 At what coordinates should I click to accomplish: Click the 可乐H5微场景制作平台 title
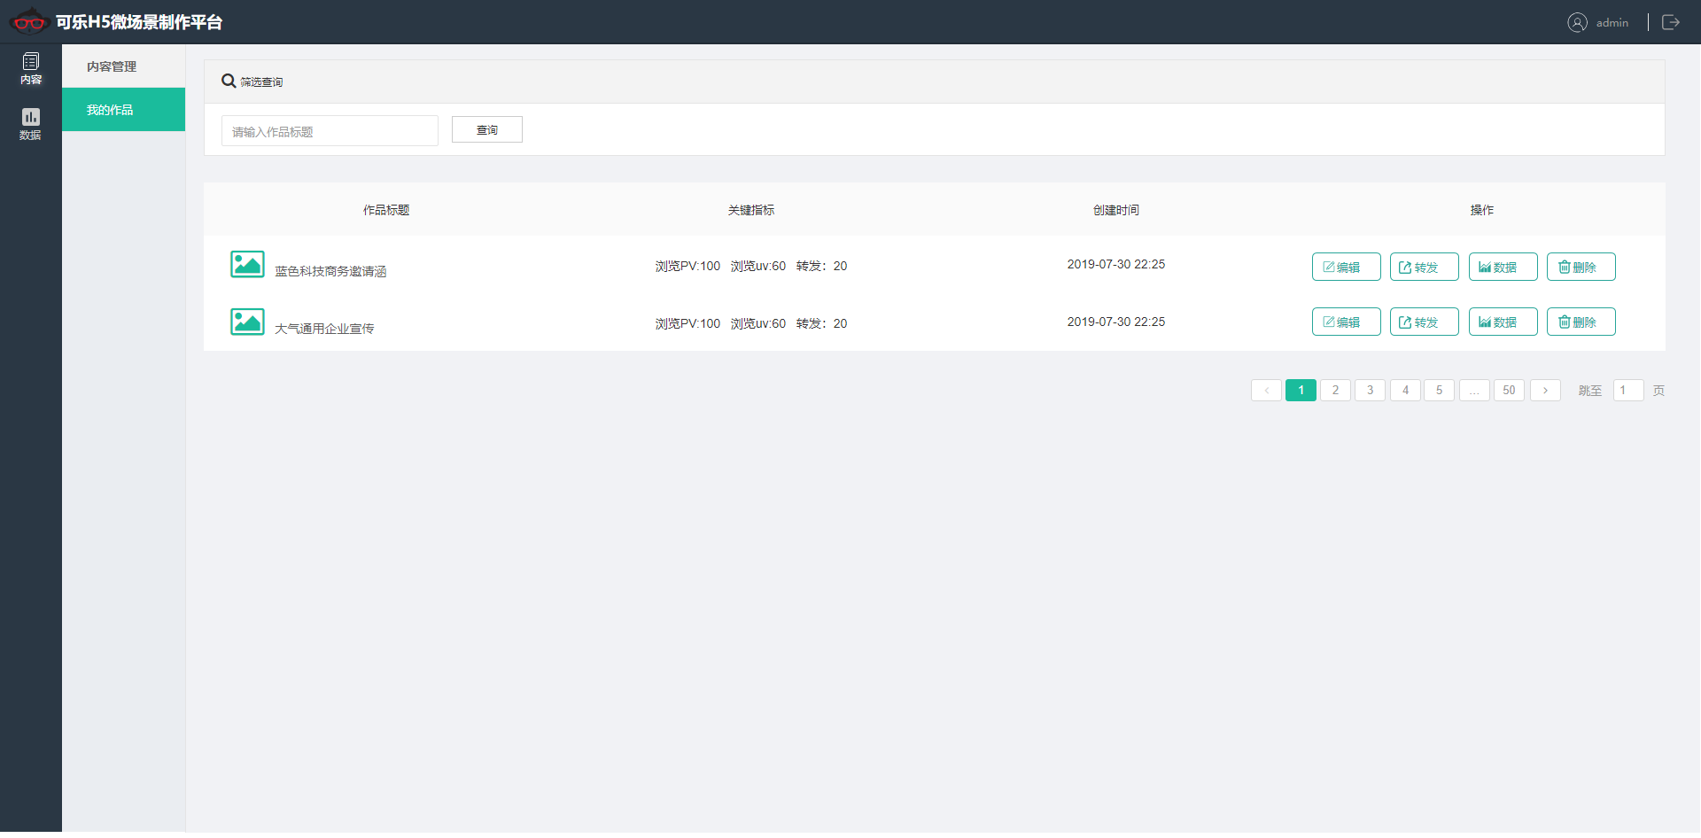tap(139, 22)
